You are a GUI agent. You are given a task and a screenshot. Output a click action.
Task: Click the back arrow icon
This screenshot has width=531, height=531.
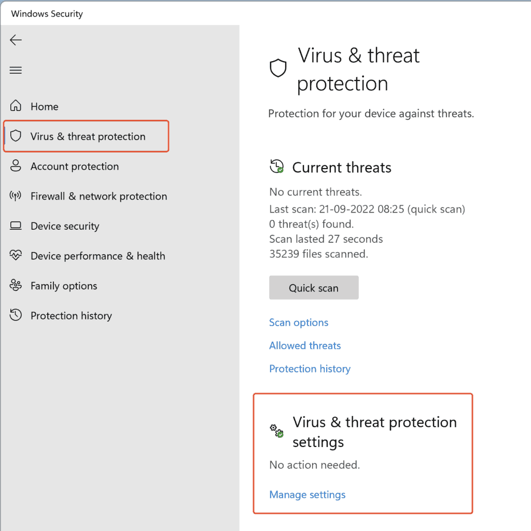pos(16,40)
